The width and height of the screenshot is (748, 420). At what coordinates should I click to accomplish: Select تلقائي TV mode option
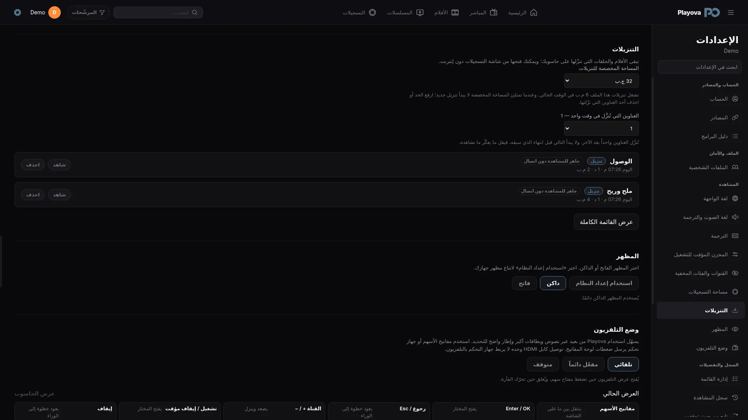pyautogui.click(x=623, y=364)
